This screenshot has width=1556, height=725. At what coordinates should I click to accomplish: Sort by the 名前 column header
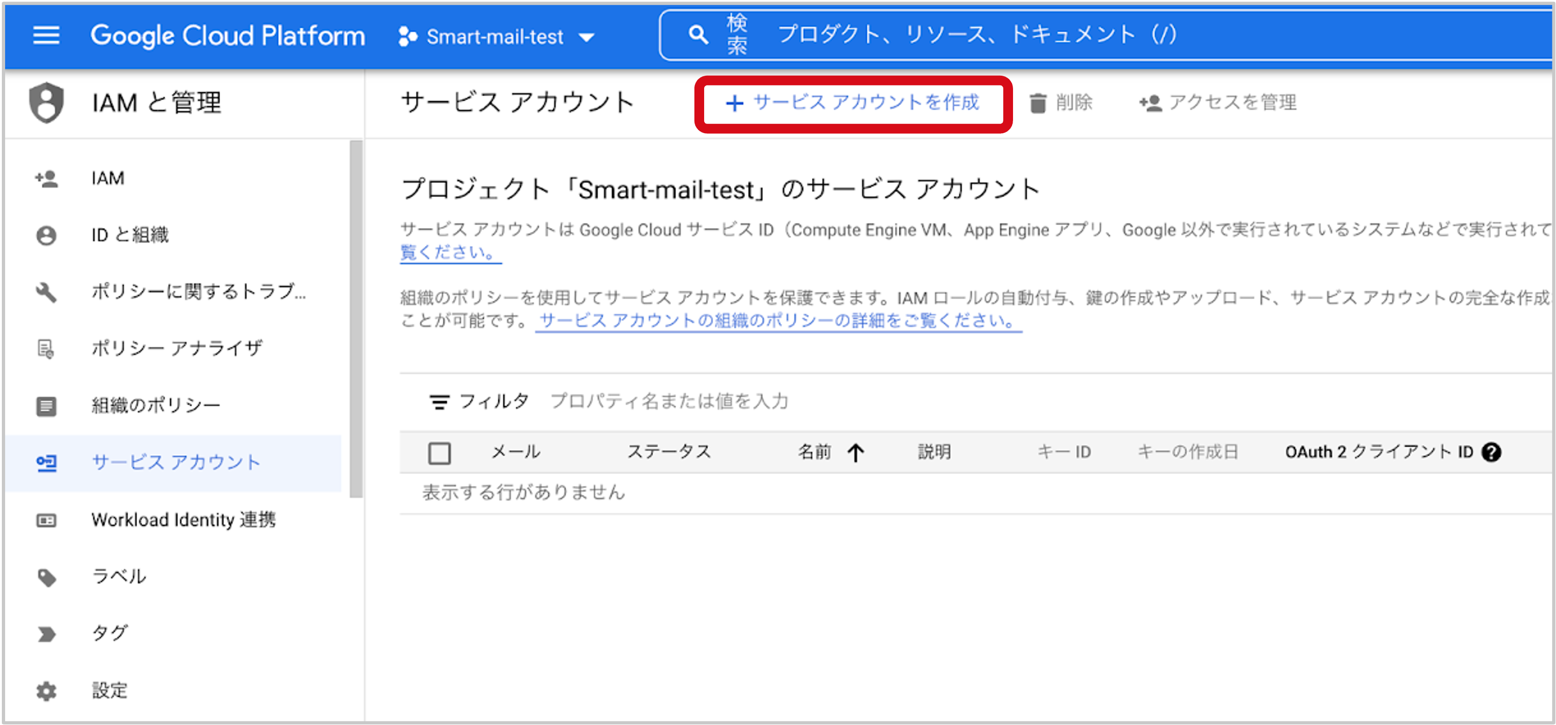click(815, 452)
